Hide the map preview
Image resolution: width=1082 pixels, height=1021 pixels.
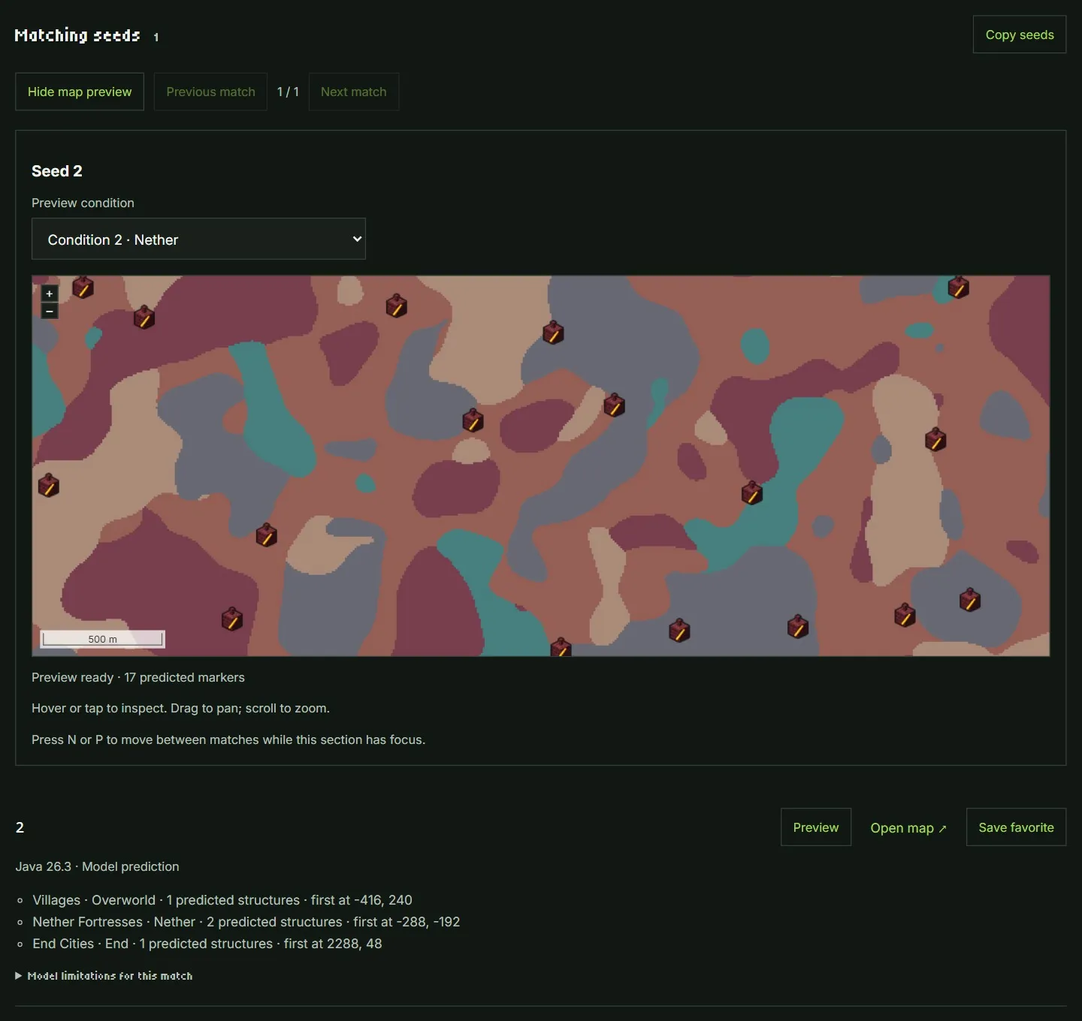tap(80, 92)
